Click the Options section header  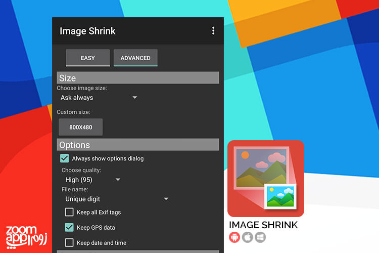point(138,145)
